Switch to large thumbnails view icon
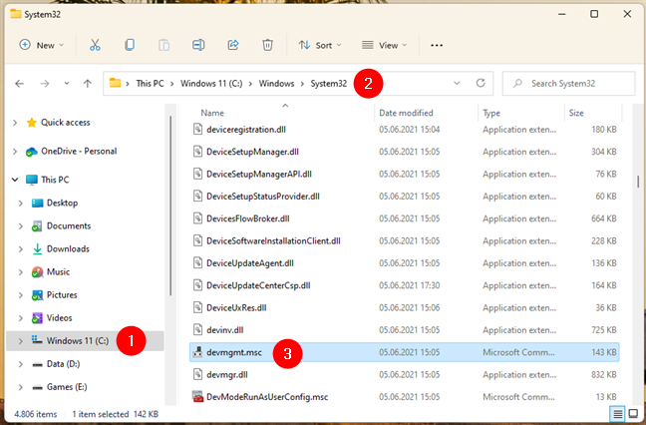646x425 pixels. (x=633, y=413)
